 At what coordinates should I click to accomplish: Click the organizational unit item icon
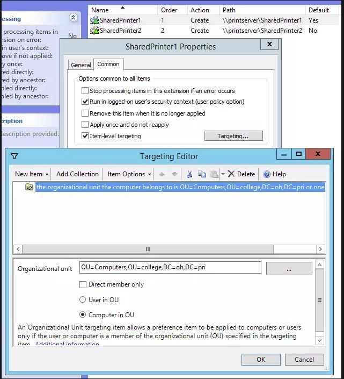click(x=29, y=187)
